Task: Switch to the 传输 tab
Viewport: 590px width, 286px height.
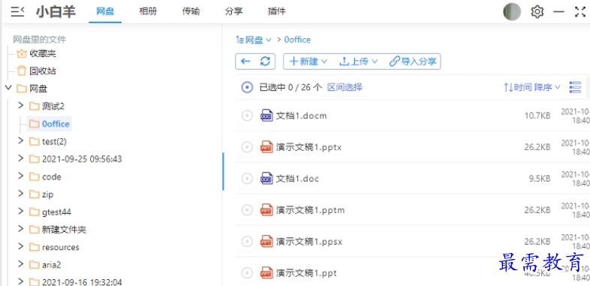Action: click(191, 12)
